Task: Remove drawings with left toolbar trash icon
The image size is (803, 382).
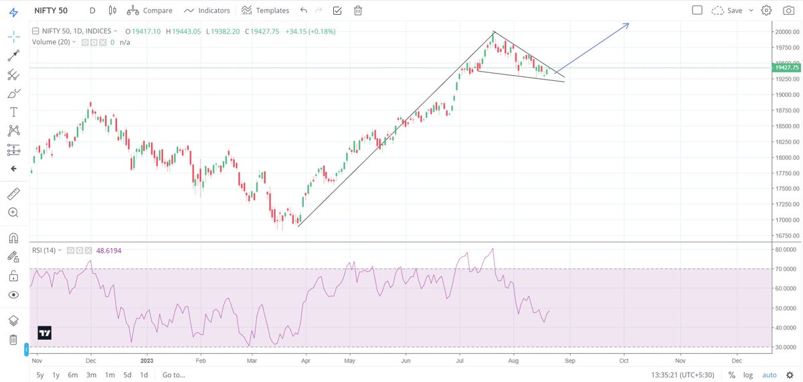Action: (x=13, y=340)
